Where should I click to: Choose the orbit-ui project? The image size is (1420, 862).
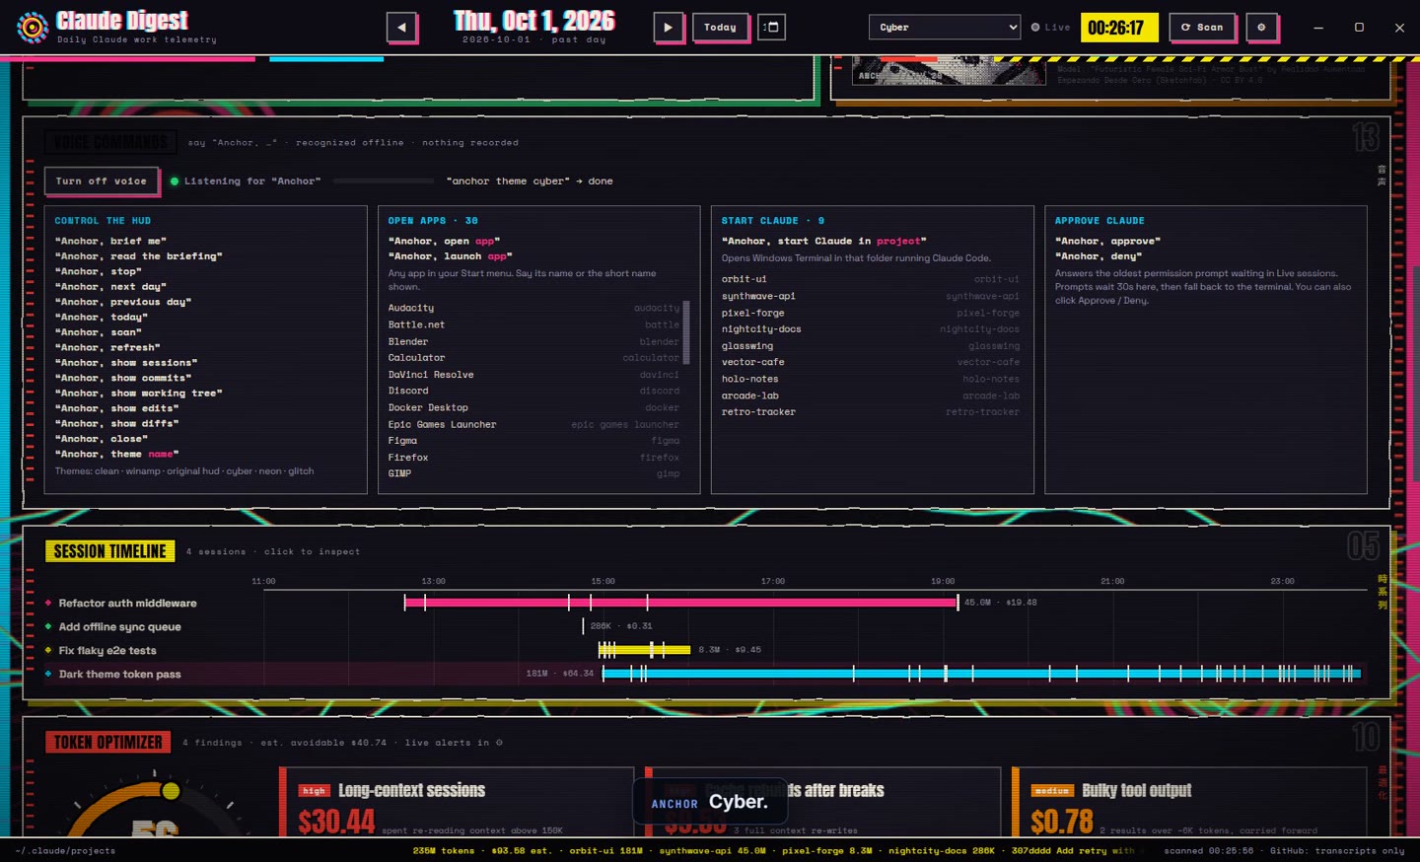tap(871, 279)
